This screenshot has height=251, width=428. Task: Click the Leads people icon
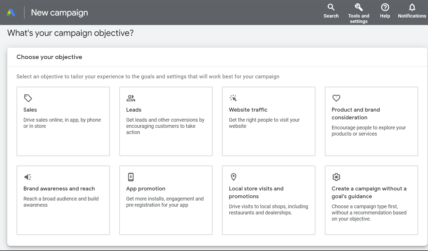(x=131, y=98)
